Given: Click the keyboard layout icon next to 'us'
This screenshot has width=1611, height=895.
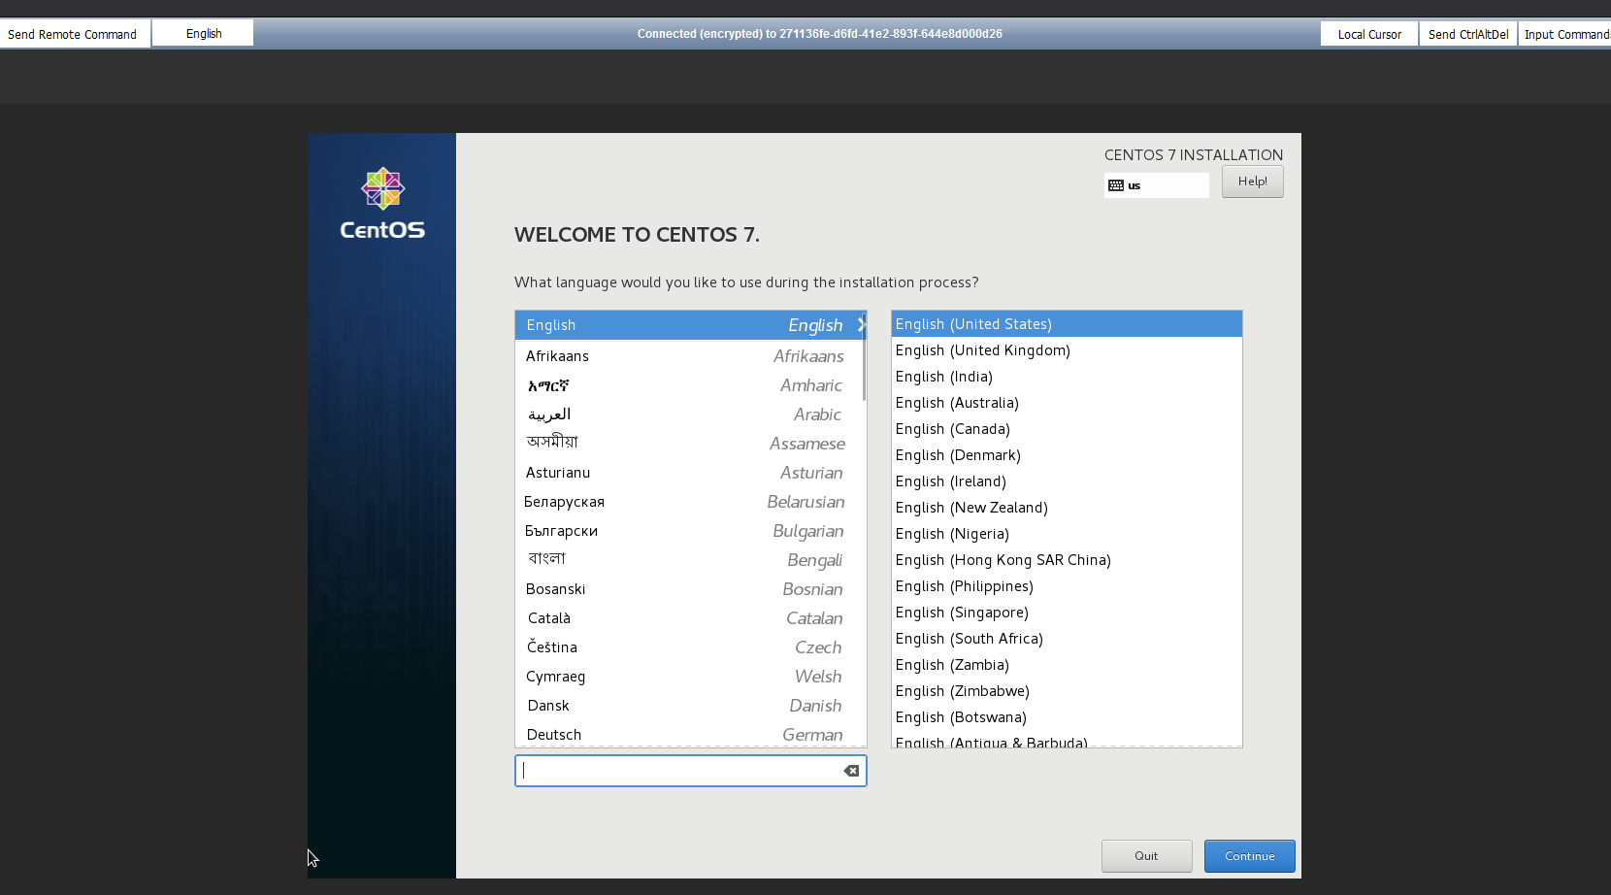Looking at the screenshot, I should click(x=1116, y=185).
